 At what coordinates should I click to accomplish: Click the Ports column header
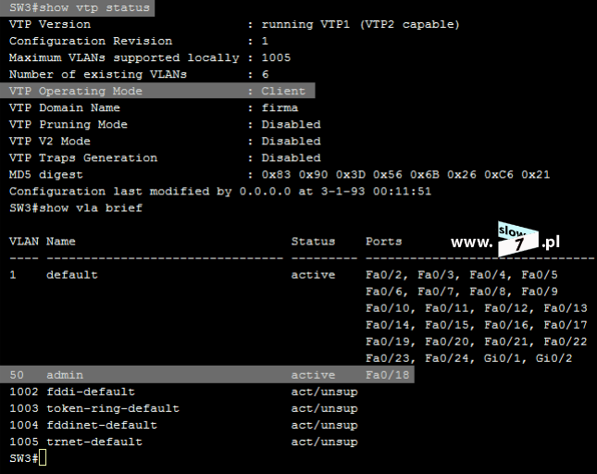point(383,242)
